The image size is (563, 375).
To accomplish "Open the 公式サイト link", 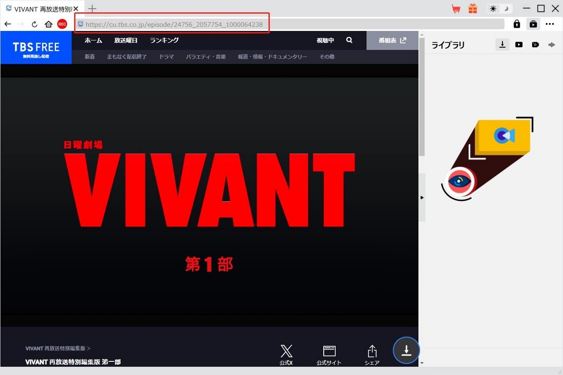I will [329, 355].
